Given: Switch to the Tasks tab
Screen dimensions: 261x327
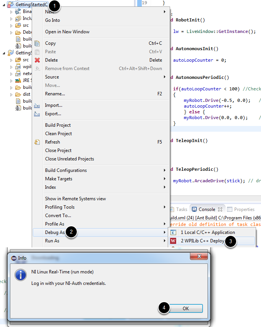Looking at the screenshot, I should click(x=179, y=209).
